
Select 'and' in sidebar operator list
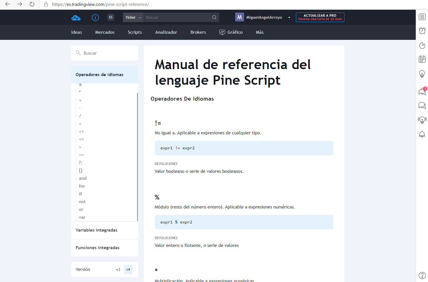83,178
